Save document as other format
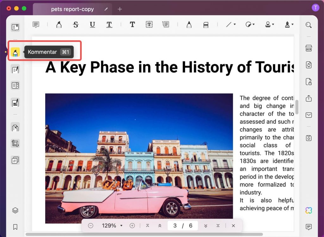 (x=308, y=138)
